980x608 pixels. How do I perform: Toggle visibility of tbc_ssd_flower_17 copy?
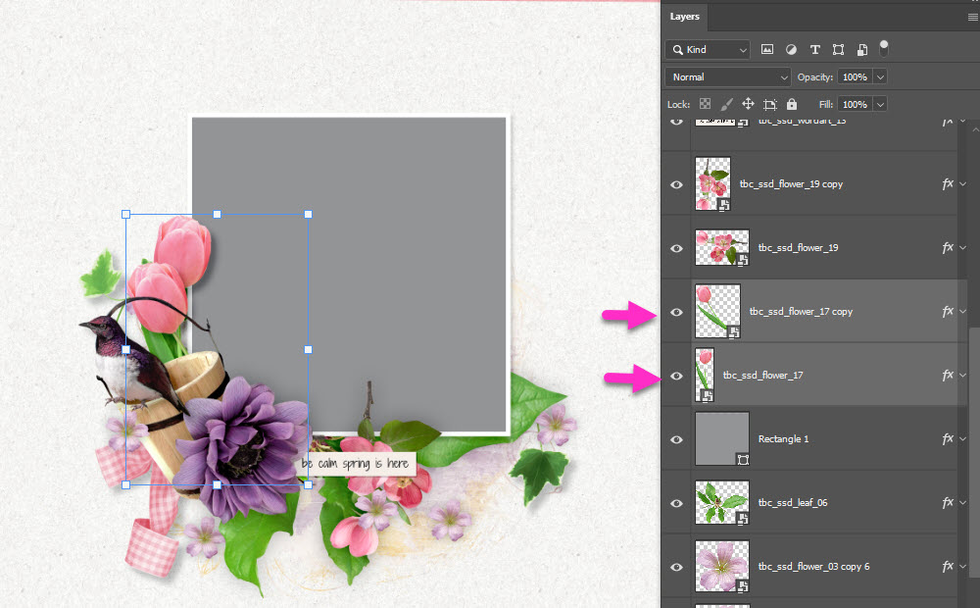[x=676, y=312]
